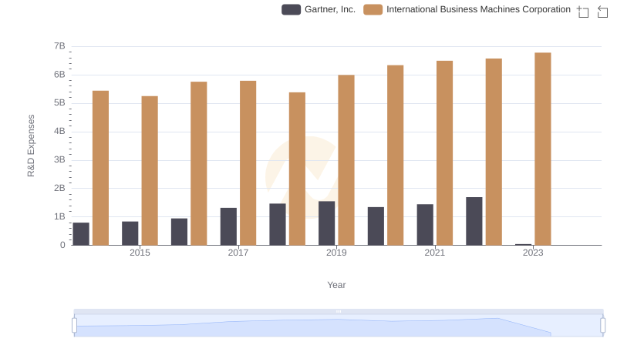Click the Gartner bar for 2021
This screenshot has height=355, width=617.
pyautogui.click(x=425, y=225)
